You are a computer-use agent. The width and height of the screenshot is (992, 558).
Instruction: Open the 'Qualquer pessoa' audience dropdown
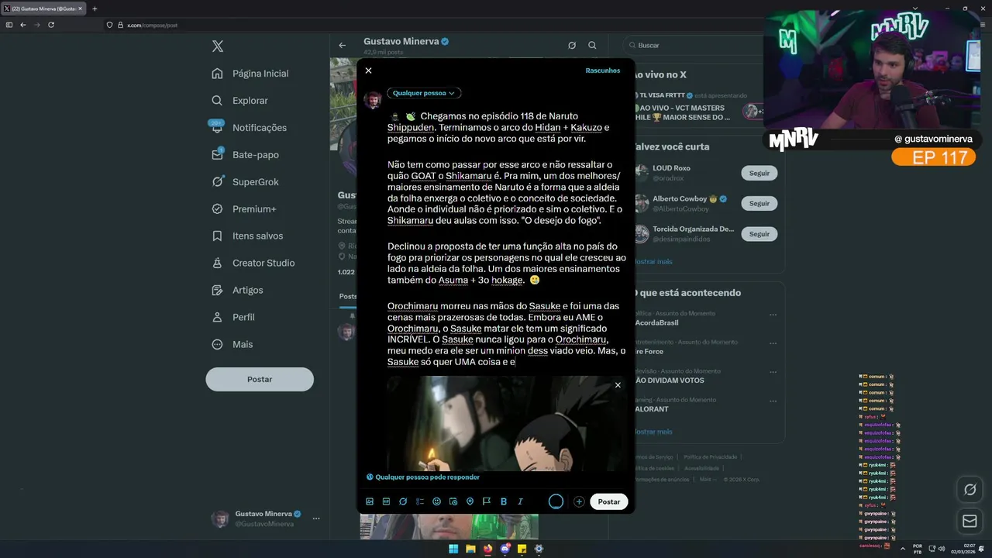coord(424,93)
